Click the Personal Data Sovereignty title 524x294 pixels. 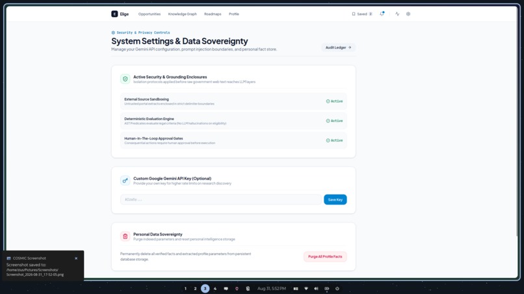point(158,234)
